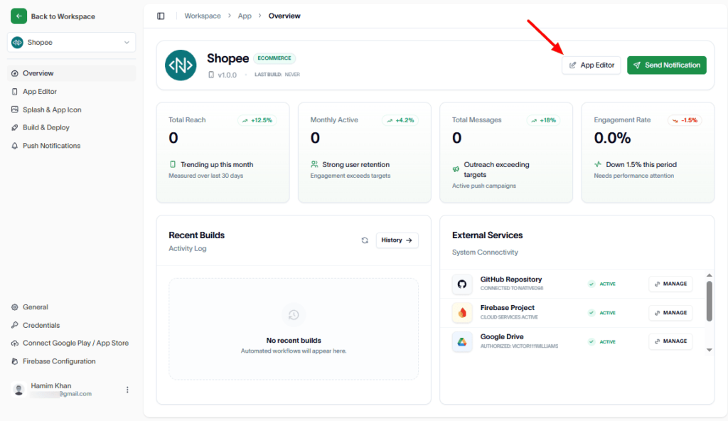728x421 pixels.
Task: Click the Outreach exceeding targets text
Action: pos(496,169)
